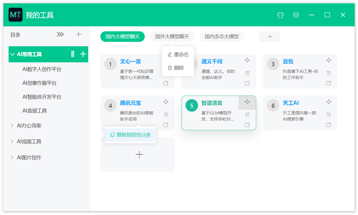Expand the AI图片创作 category
This screenshot has height=215, width=358.
(12, 157)
